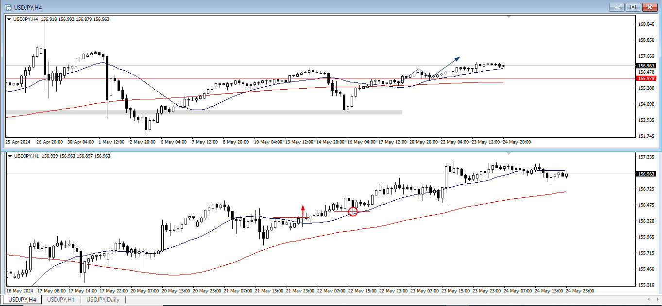Click the 156.963 current price tag on H1 chart
Screen dimensions: 662x306
coord(647,174)
